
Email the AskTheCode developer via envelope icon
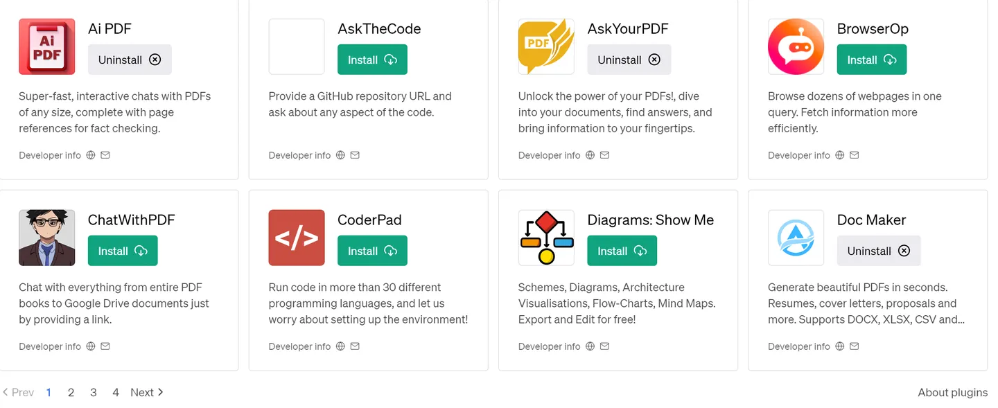355,155
